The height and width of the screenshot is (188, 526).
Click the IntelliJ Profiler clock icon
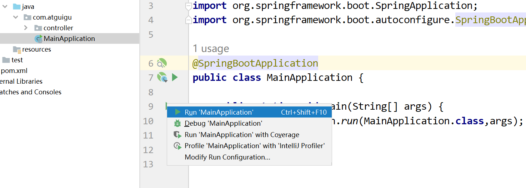click(177, 146)
